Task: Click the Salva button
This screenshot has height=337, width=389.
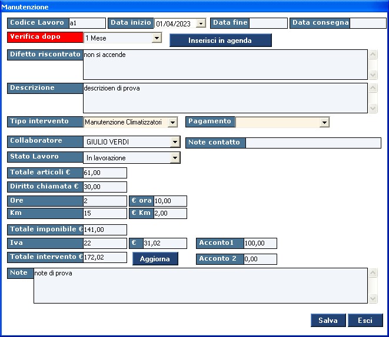Action: click(x=328, y=321)
